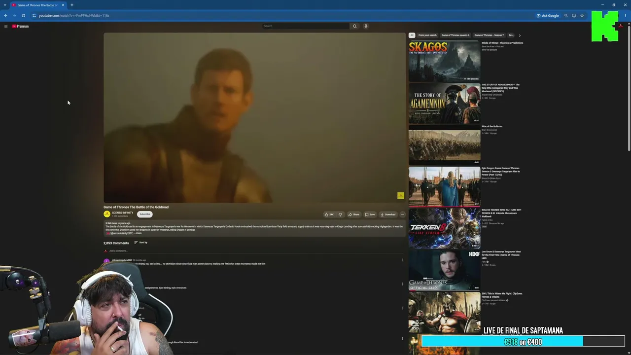Open a new browser tab
This screenshot has width=631, height=355.
(x=71, y=5)
